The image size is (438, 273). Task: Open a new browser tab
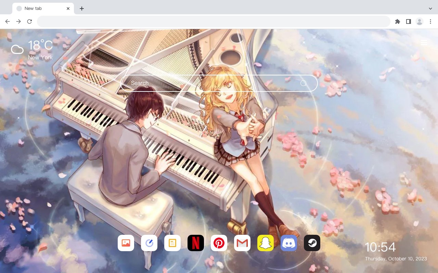point(81,9)
